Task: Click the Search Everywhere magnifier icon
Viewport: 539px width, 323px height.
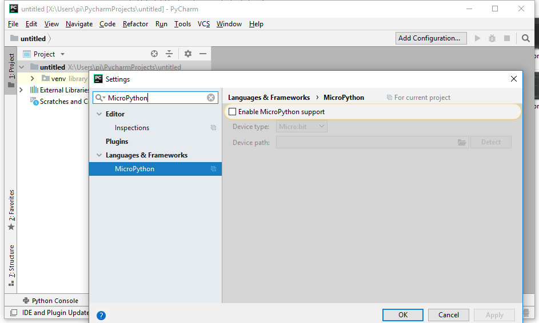Action: [526, 38]
